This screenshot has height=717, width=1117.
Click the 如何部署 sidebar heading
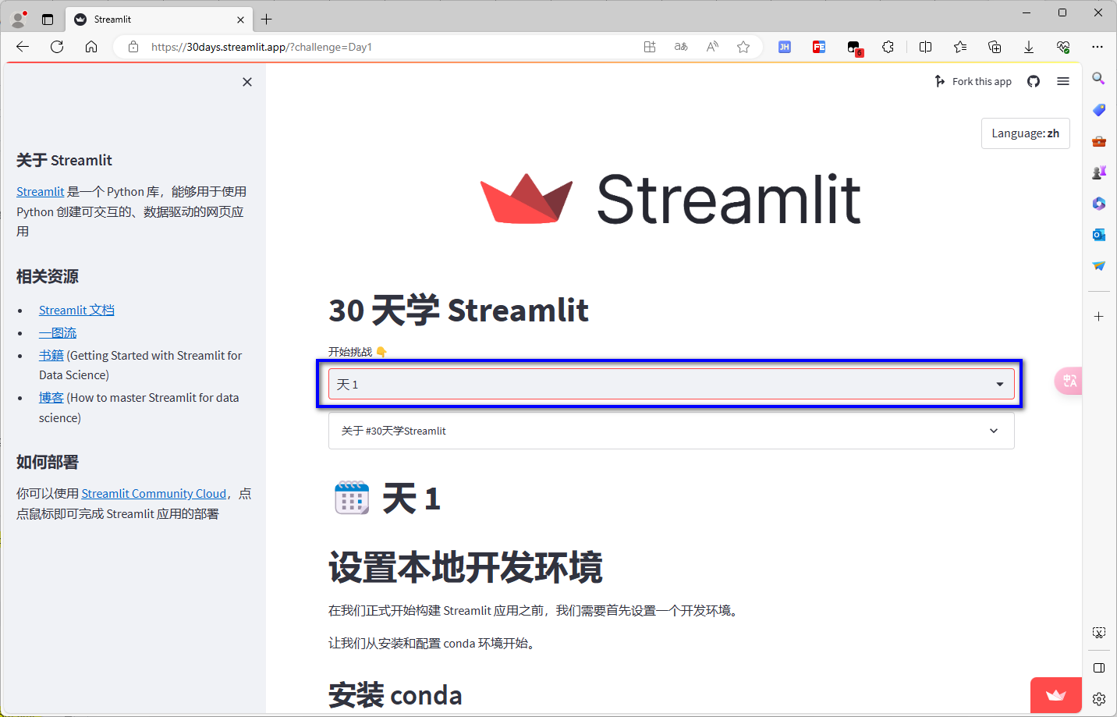coord(48,462)
